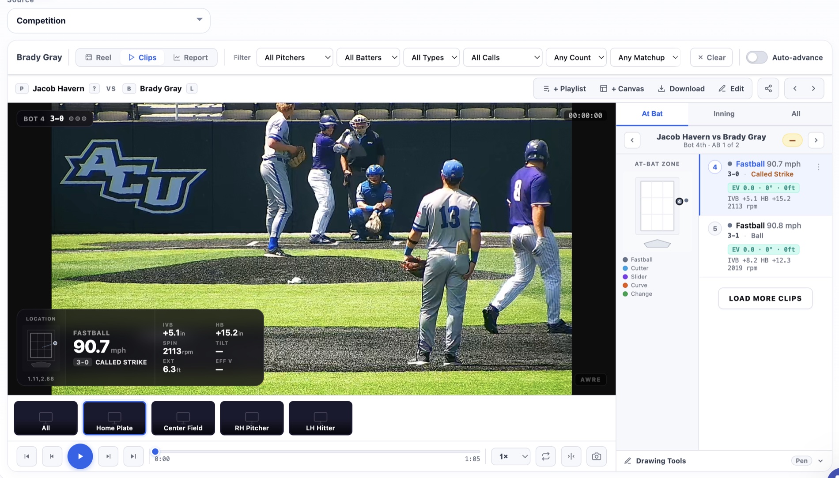Image resolution: width=839 pixels, height=478 pixels.
Task: Switch to Report view
Action: pyautogui.click(x=190, y=57)
